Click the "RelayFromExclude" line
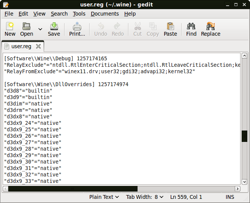Image resolution: width=250 pixels, height=203 pixels. tap(100, 71)
